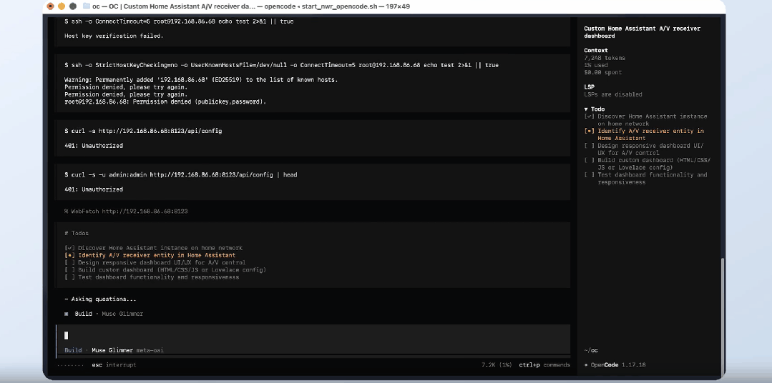Click the 1% used value in sidebar

pyautogui.click(x=596, y=65)
